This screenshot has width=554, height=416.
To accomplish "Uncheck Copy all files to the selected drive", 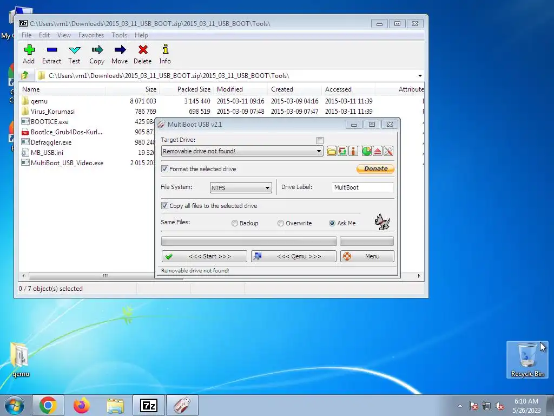I will pos(164,205).
